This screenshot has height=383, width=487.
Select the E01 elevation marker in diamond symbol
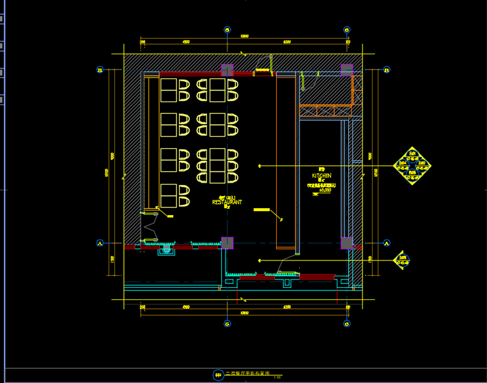(412, 155)
